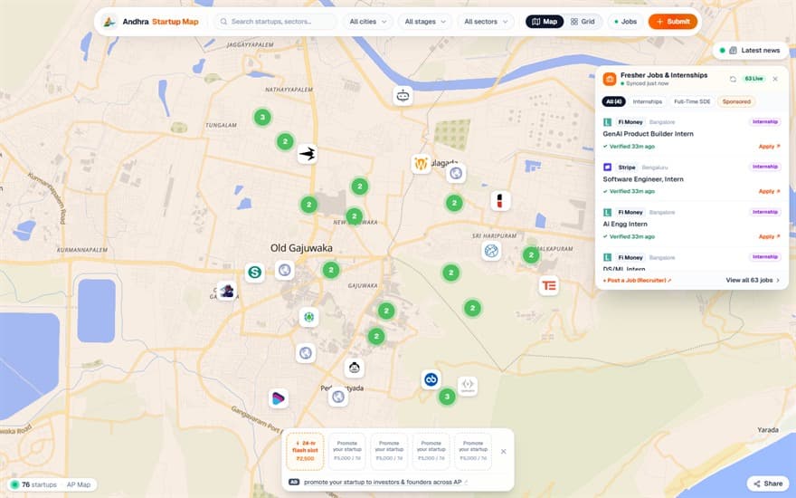Click the face avatar marker near Pedagantyada
796x498 pixels.
[355, 368]
